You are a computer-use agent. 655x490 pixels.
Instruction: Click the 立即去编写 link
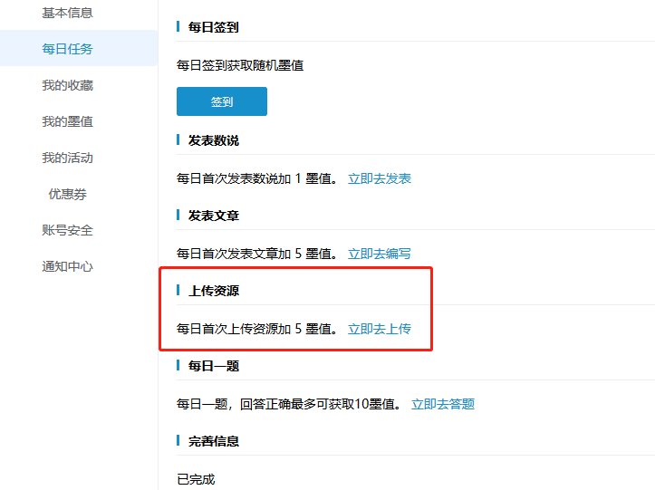click(x=380, y=254)
